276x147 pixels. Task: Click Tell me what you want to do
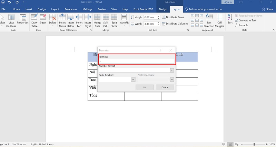pos(204,9)
